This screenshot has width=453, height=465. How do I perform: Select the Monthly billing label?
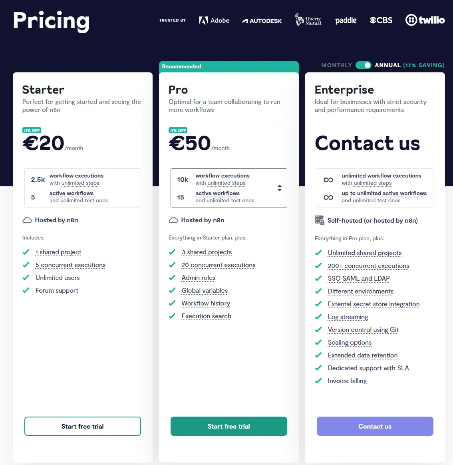click(336, 65)
